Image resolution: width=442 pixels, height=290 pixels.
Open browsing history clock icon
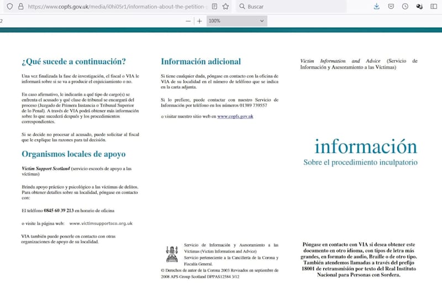405,6
